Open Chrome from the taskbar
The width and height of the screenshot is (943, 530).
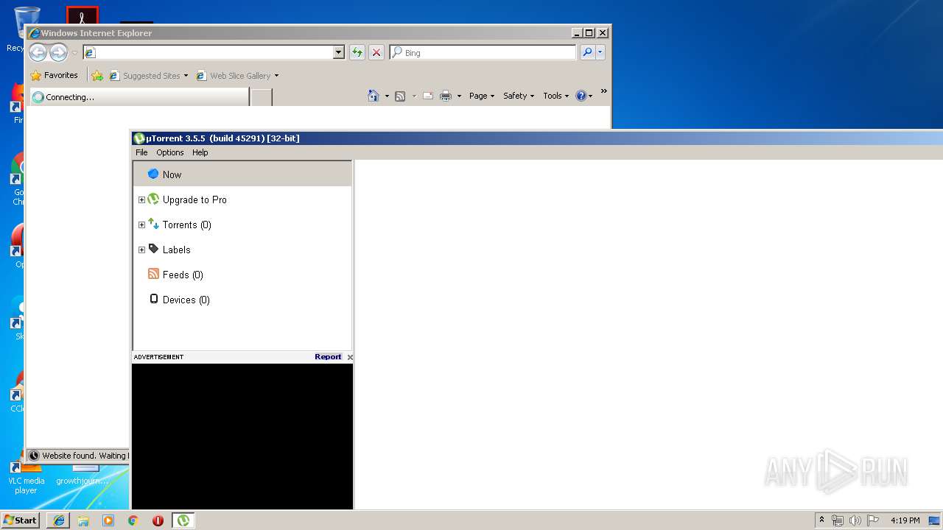pos(133,520)
